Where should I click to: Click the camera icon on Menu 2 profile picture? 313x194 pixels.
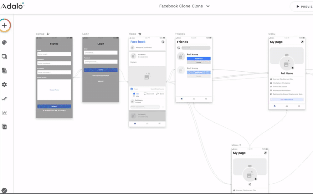(255, 179)
